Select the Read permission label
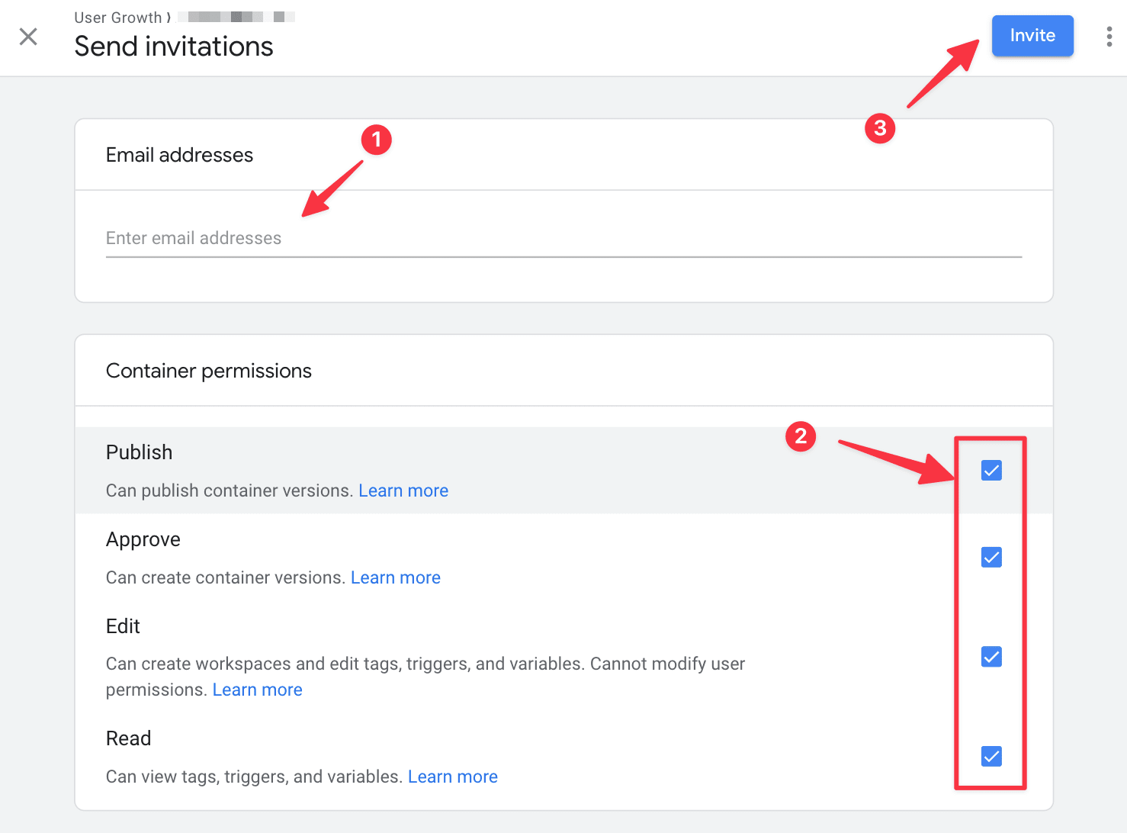This screenshot has width=1127, height=833. pos(128,738)
